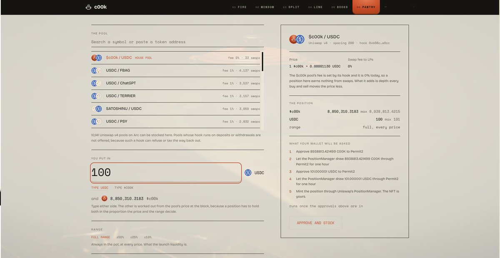Click the small menu indicator right of PANTRY
The height and width of the screenshot is (258, 500).
click(x=386, y=7)
